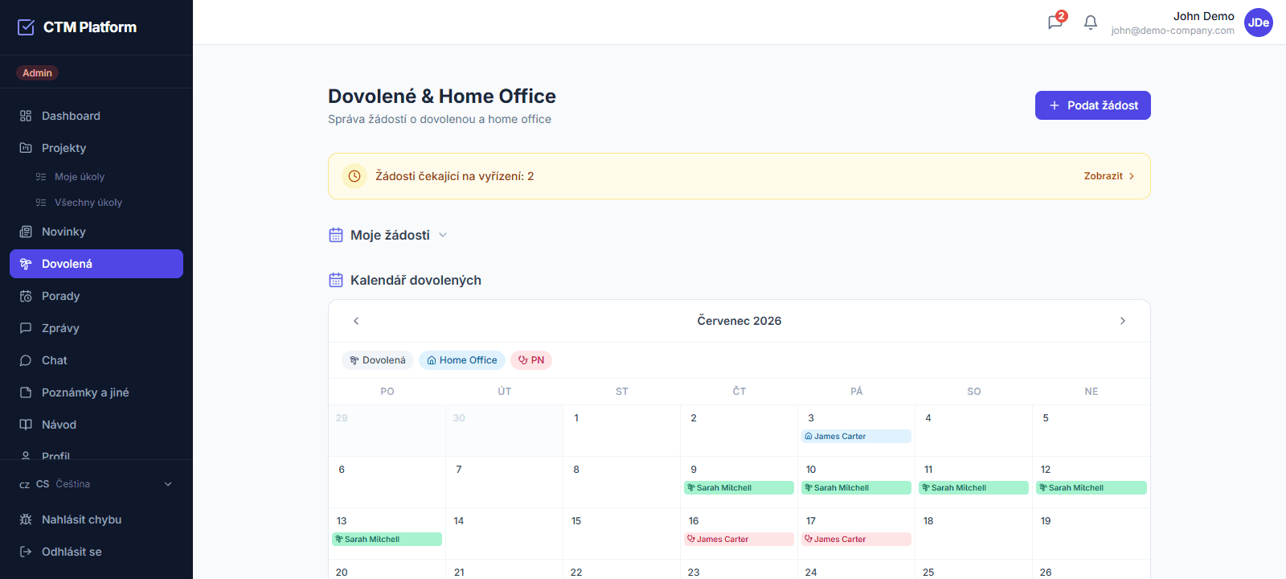Open Poznámky a jiné in sidebar
Screen dimensions: 1286x579
(96, 392)
